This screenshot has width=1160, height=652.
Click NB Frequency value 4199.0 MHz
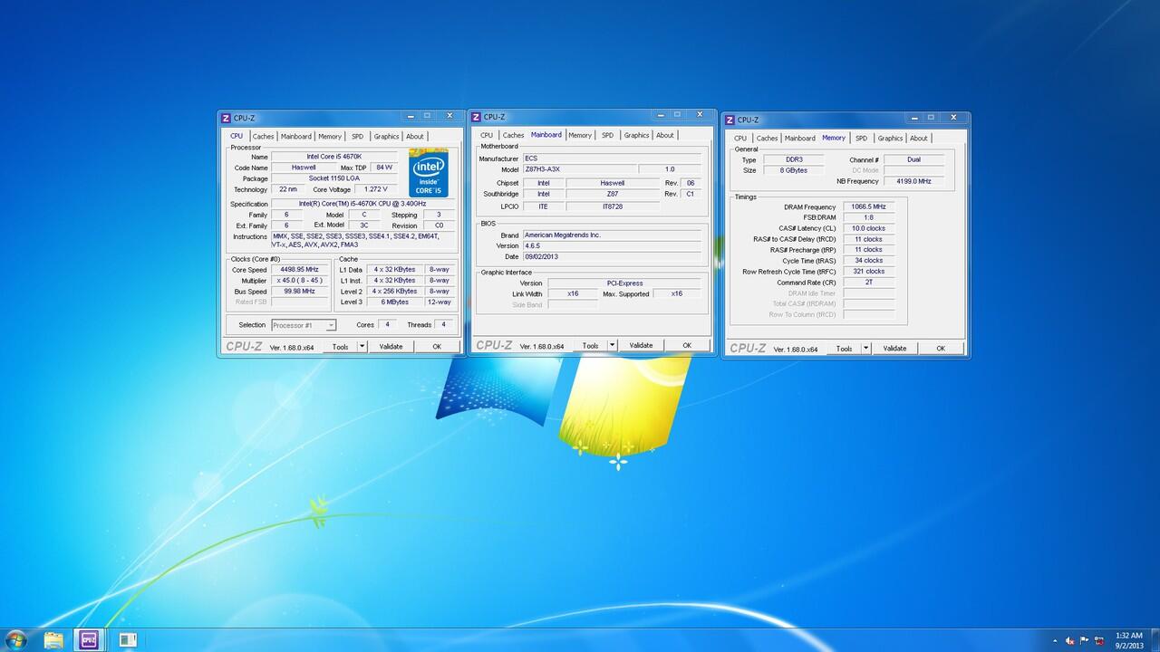pyautogui.click(x=913, y=181)
